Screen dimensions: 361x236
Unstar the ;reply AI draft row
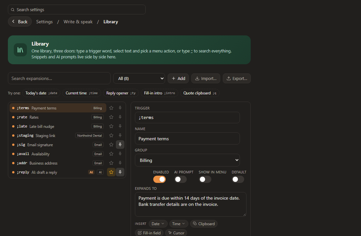click(x=111, y=172)
